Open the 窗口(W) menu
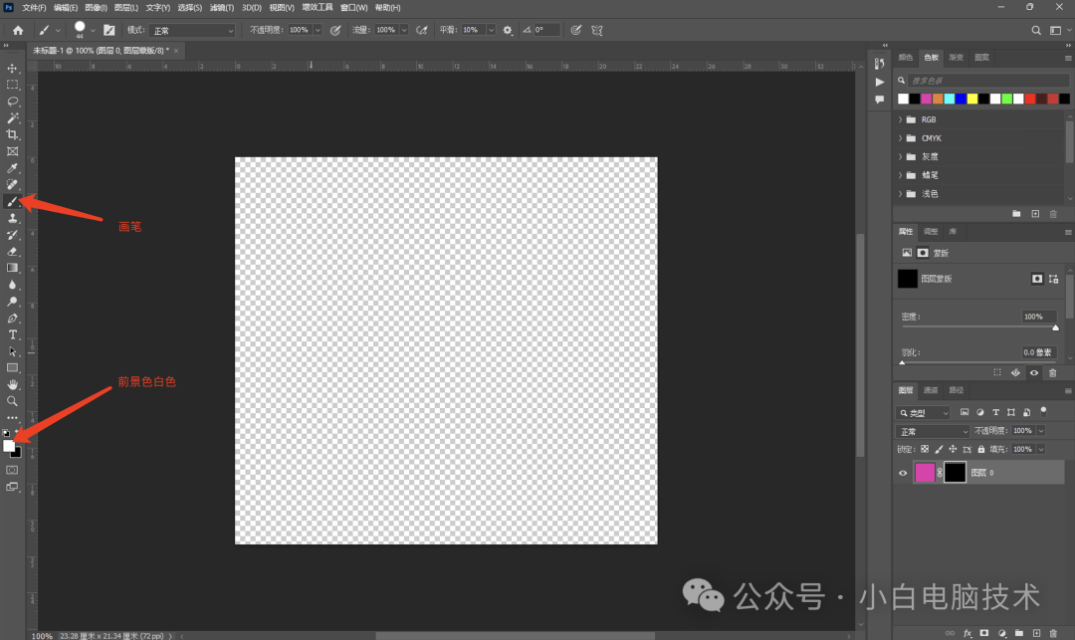Image resolution: width=1075 pixels, height=640 pixels. [x=353, y=8]
